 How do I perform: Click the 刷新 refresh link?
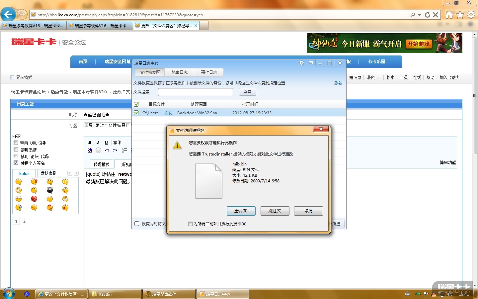(x=338, y=83)
